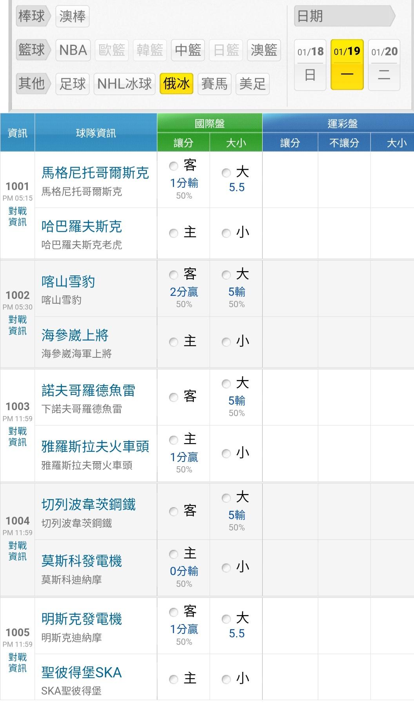The height and width of the screenshot is (706, 414).
Task: Open 對戰資訊 link for game 1002
Action: click(x=18, y=326)
